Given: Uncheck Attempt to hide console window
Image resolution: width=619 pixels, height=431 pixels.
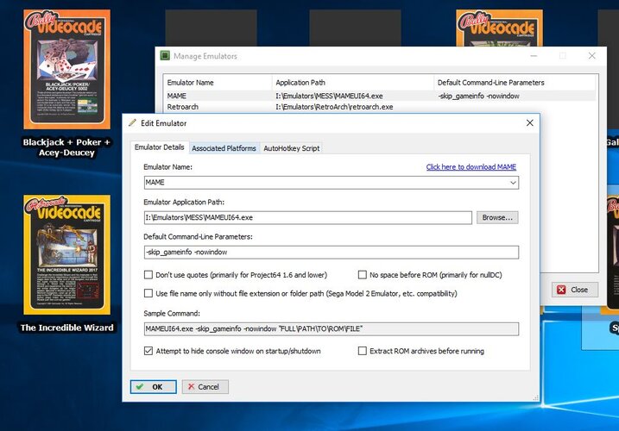Looking at the screenshot, I should [x=148, y=351].
